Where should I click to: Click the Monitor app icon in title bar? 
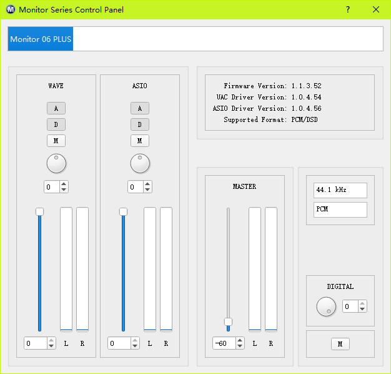pos(11,9)
